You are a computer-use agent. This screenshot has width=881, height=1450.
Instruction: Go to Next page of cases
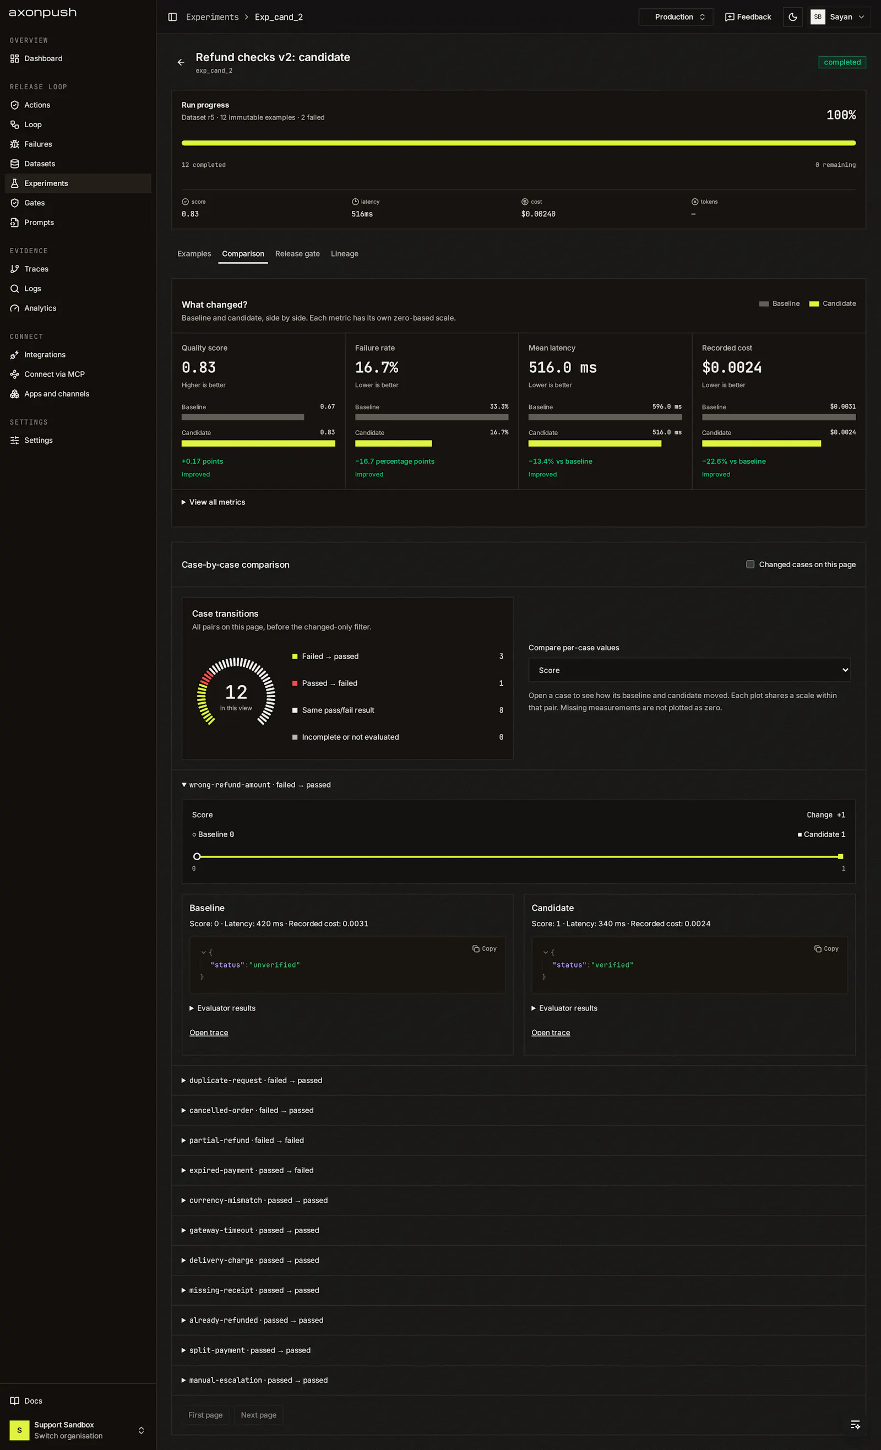pyautogui.click(x=259, y=1415)
